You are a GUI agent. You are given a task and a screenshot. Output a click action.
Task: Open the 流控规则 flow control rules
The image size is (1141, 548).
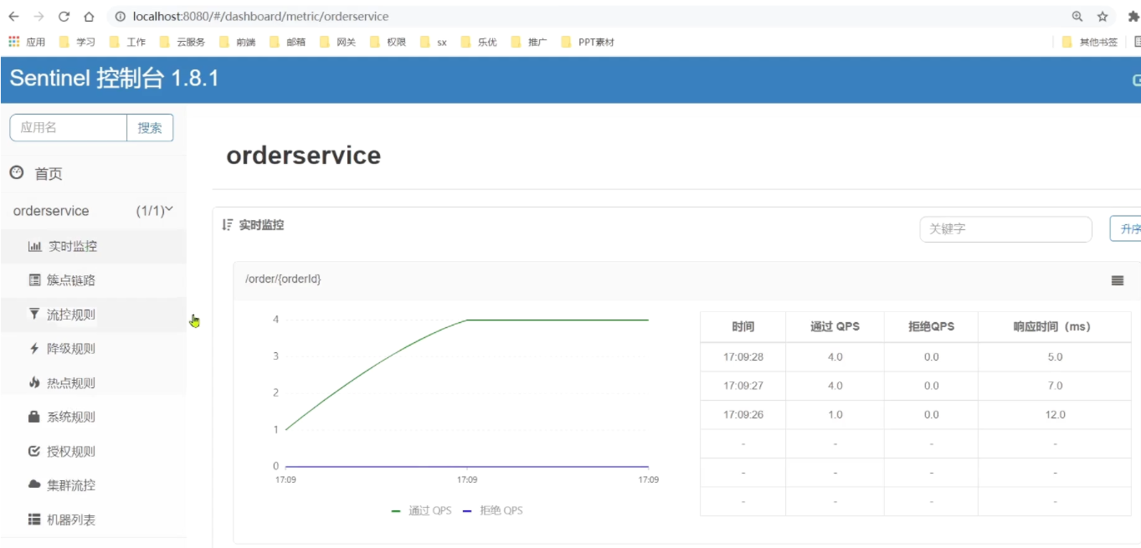(x=70, y=315)
